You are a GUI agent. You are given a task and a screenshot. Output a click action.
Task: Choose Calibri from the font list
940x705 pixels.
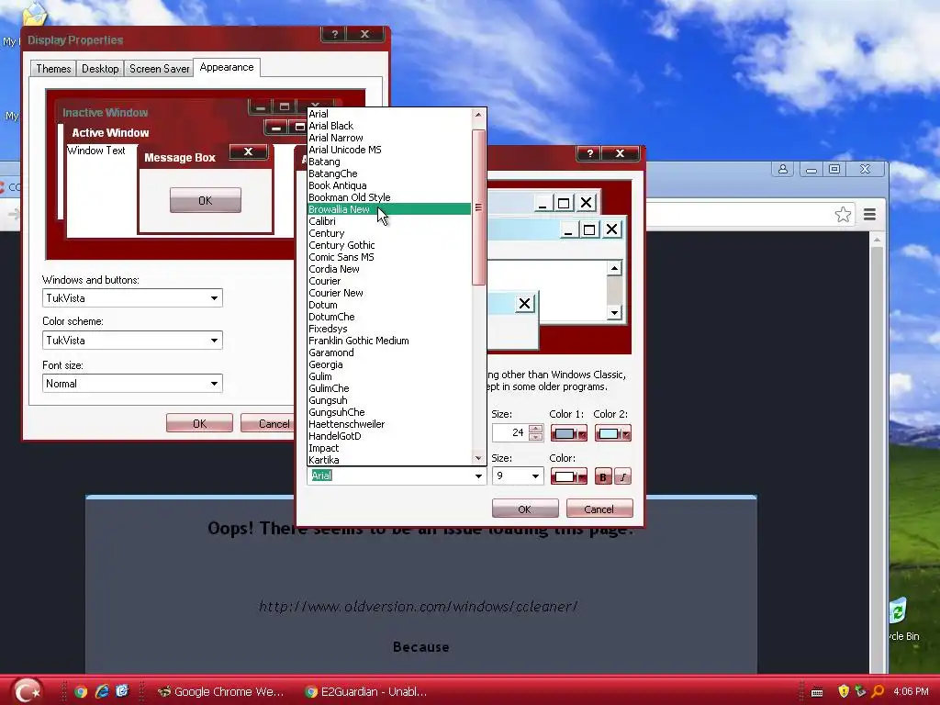pos(389,221)
